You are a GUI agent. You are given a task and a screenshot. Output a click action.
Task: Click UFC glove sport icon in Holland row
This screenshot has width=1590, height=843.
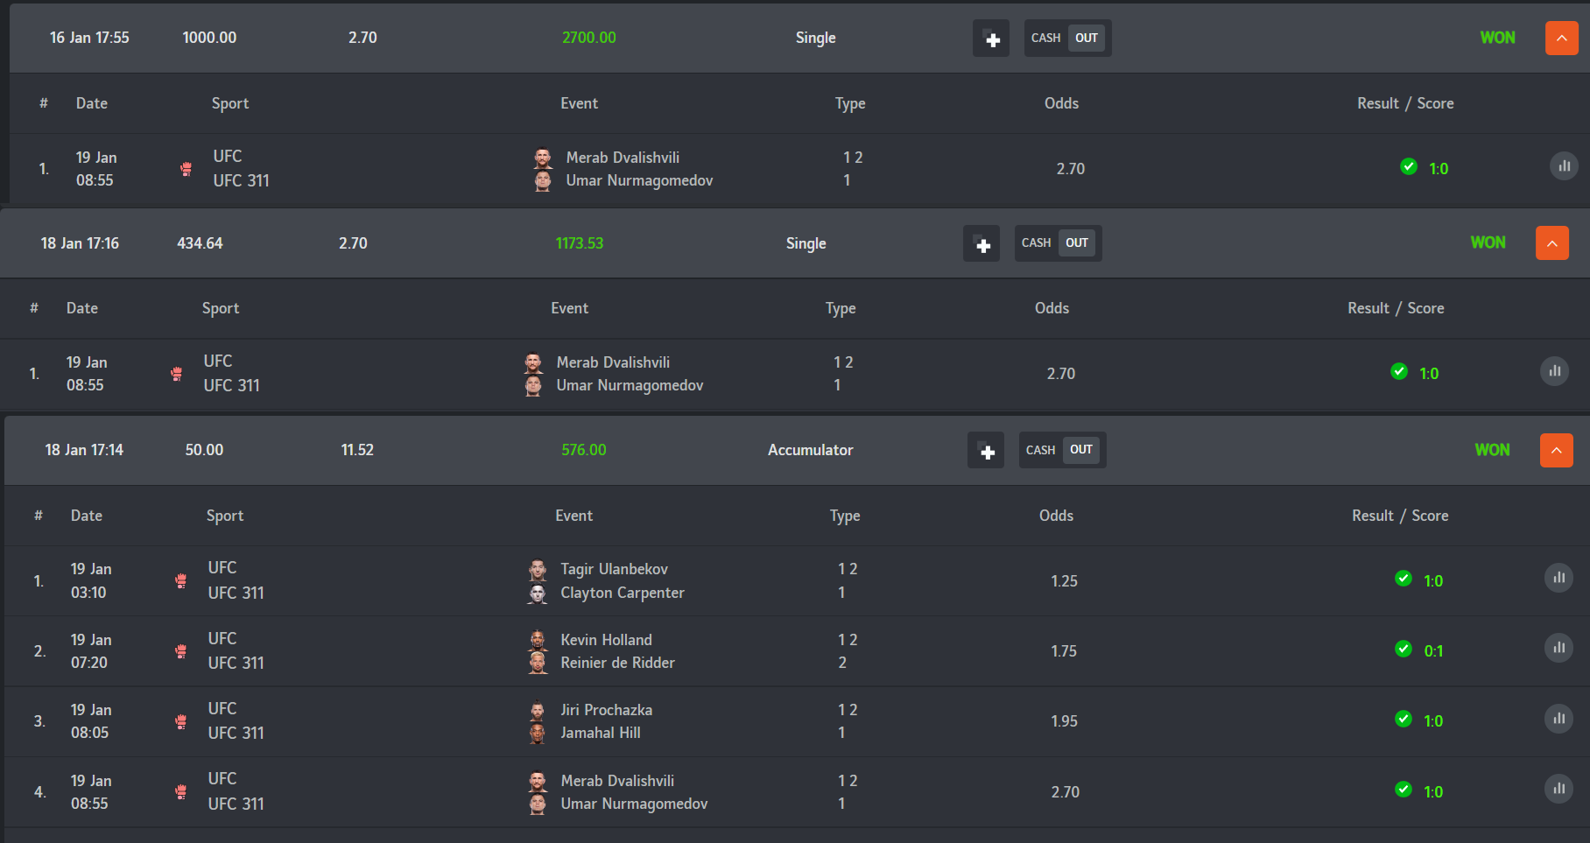click(181, 651)
